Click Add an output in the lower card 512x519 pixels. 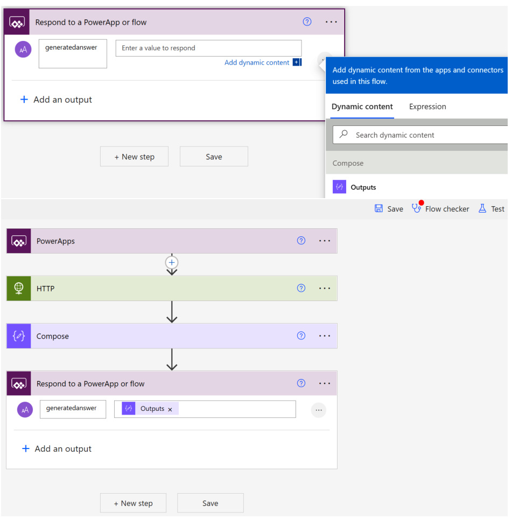57,448
